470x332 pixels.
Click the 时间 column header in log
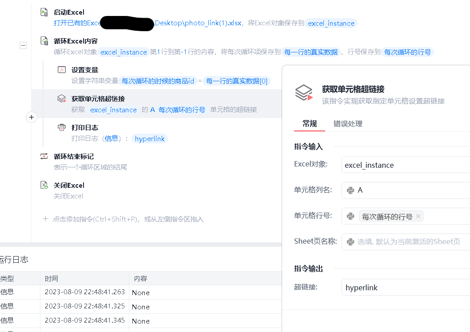pyautogui.click(x=52, y=279)
